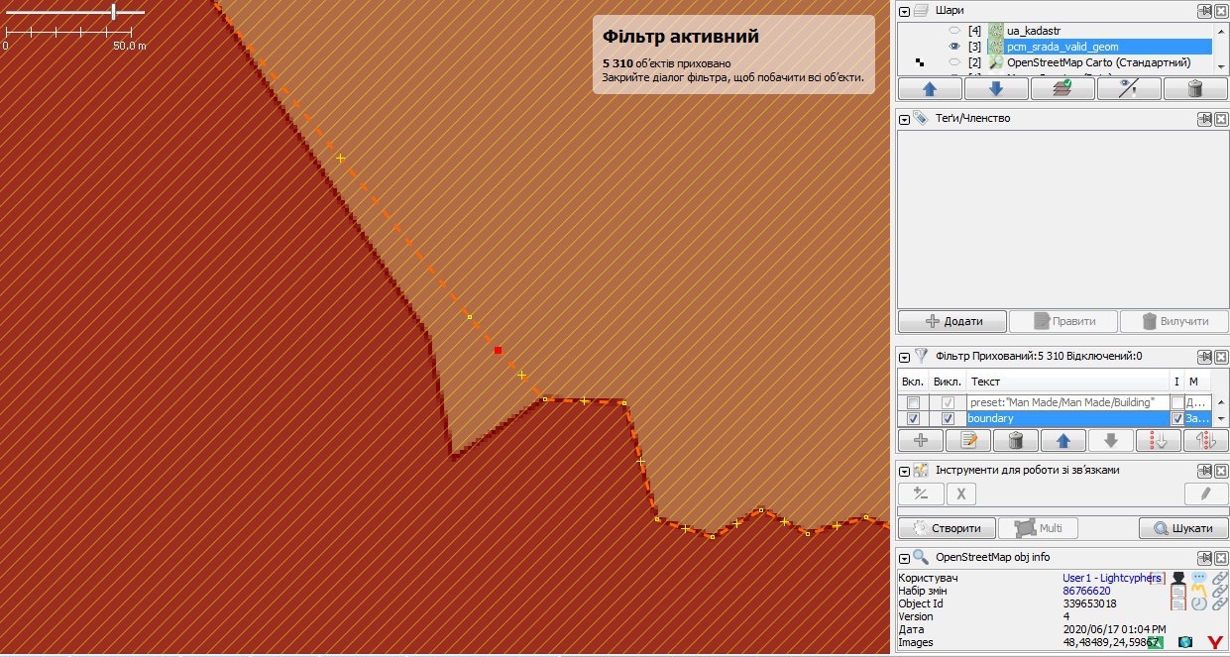The image size is (1230, 657).
Task: Move selected layer down in Шари panel
Action: 996,88
